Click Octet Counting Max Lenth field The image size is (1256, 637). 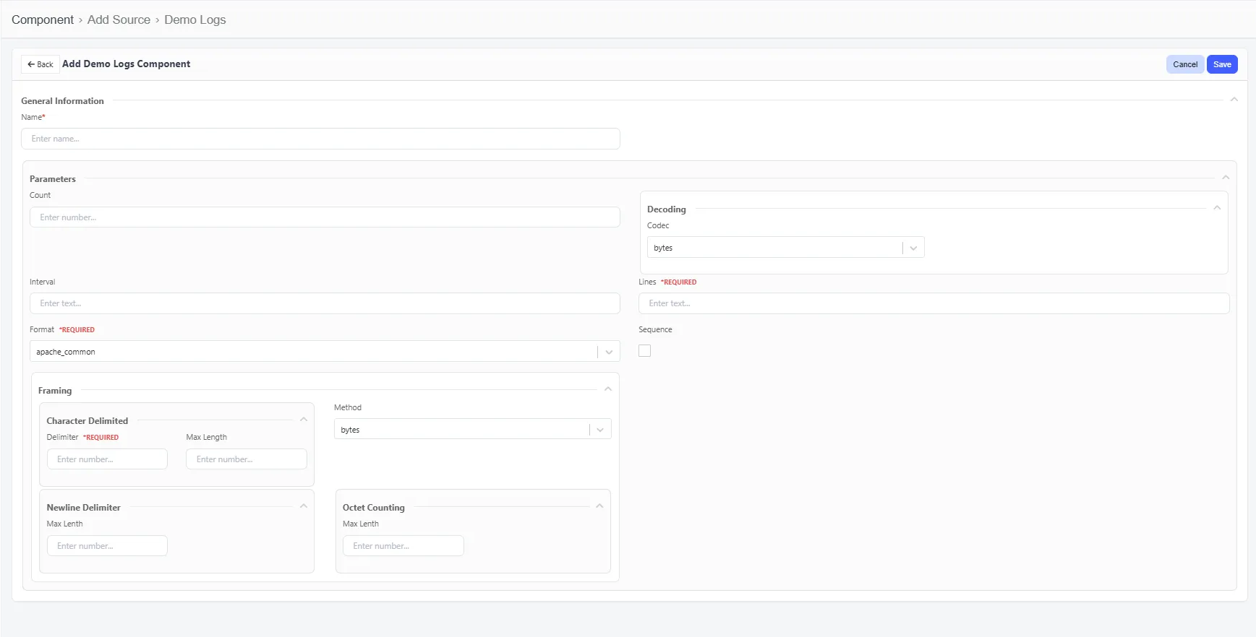(x=403, y=546)
